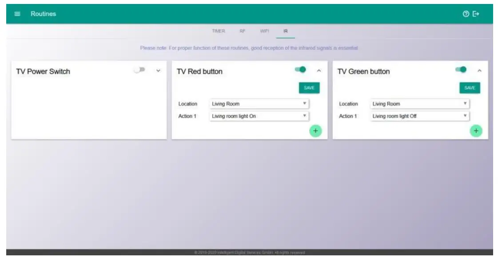Screen dimensions: 498x262
Task: Click Action 1 label in TV Red button card
Action: pyautogui.click(x=187, y=116)
